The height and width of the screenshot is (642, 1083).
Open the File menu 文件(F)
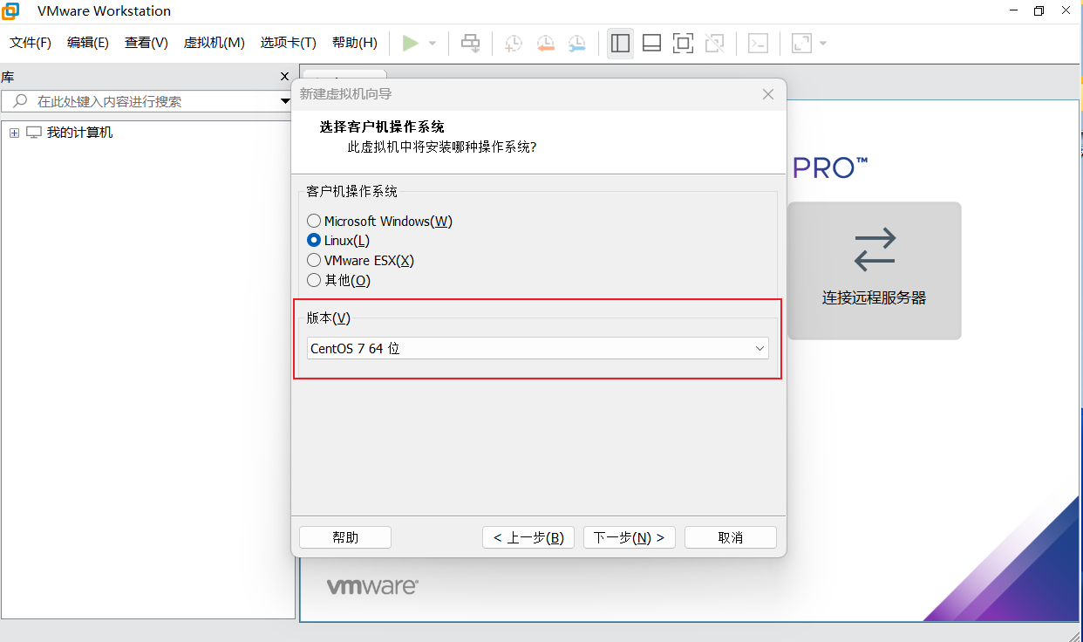click(x=31, y=43)
